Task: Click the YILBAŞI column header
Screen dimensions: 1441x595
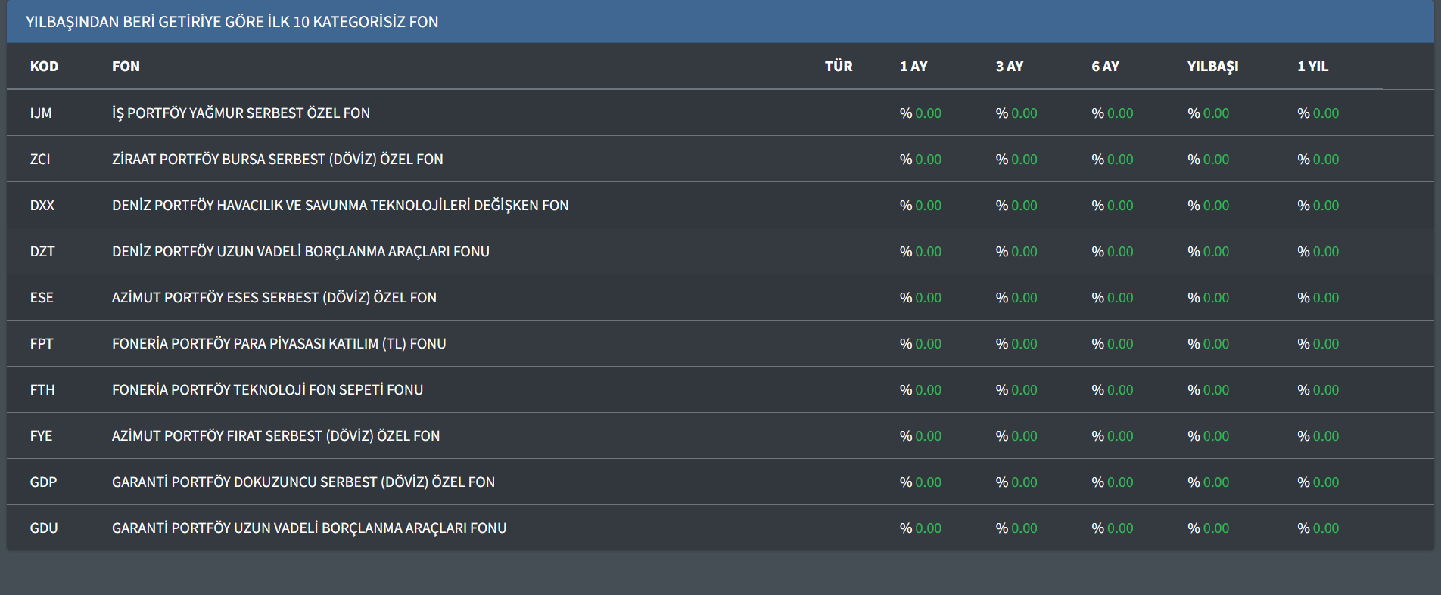Action: [x=1212, y=67]
